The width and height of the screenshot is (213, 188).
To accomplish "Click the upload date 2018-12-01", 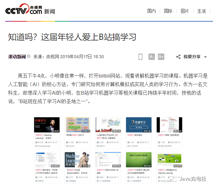I will pos(83,177).
